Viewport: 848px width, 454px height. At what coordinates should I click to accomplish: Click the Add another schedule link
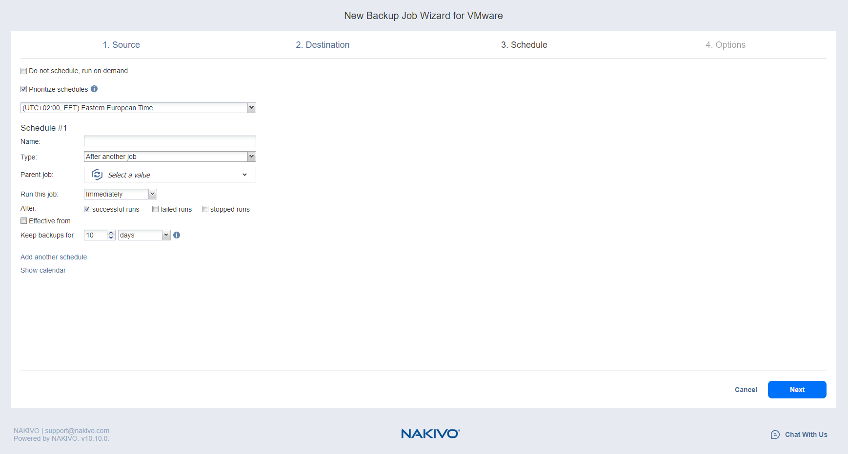click(54, 257)
